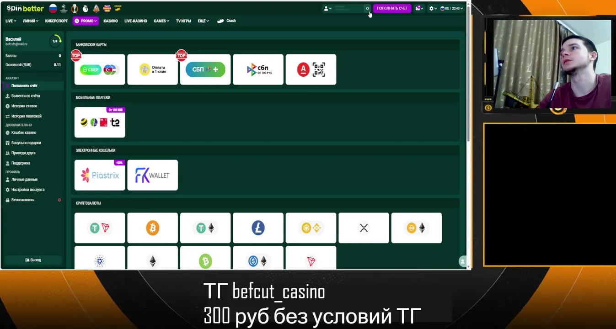Expand the PROMO dropdown
Image resolution: width=616 pixels, height=329 pixels.
(x=86, y=21)
